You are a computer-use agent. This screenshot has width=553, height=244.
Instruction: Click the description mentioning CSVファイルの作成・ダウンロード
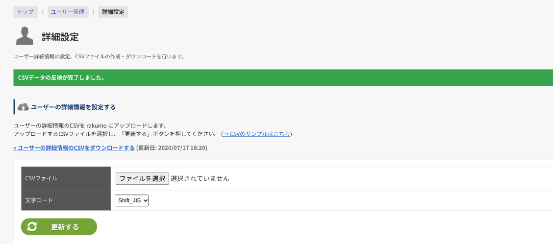tap(99, 56)
